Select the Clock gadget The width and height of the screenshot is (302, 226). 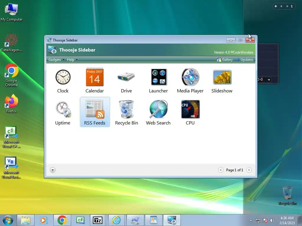coord(63,81)
